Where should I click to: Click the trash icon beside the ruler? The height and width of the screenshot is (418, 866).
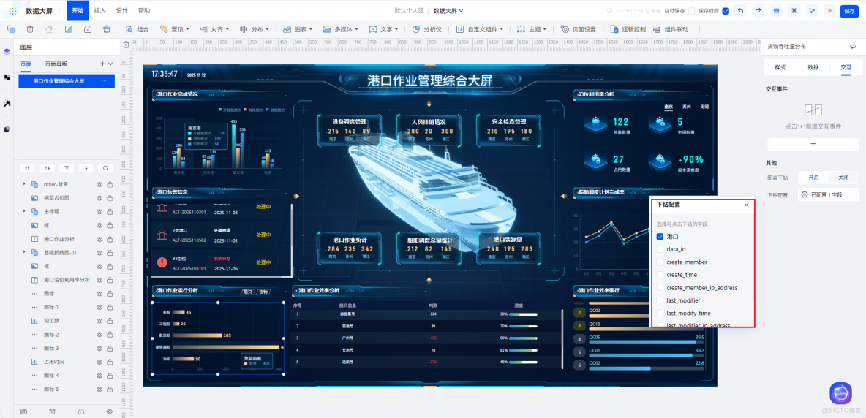pos(126,45)
